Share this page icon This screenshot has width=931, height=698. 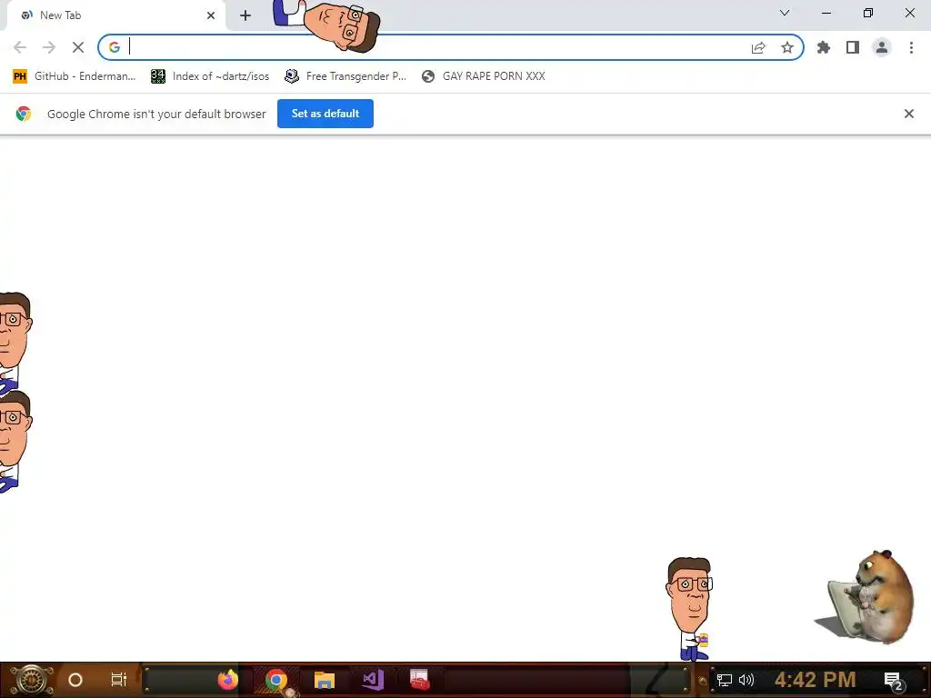point(758,48)
